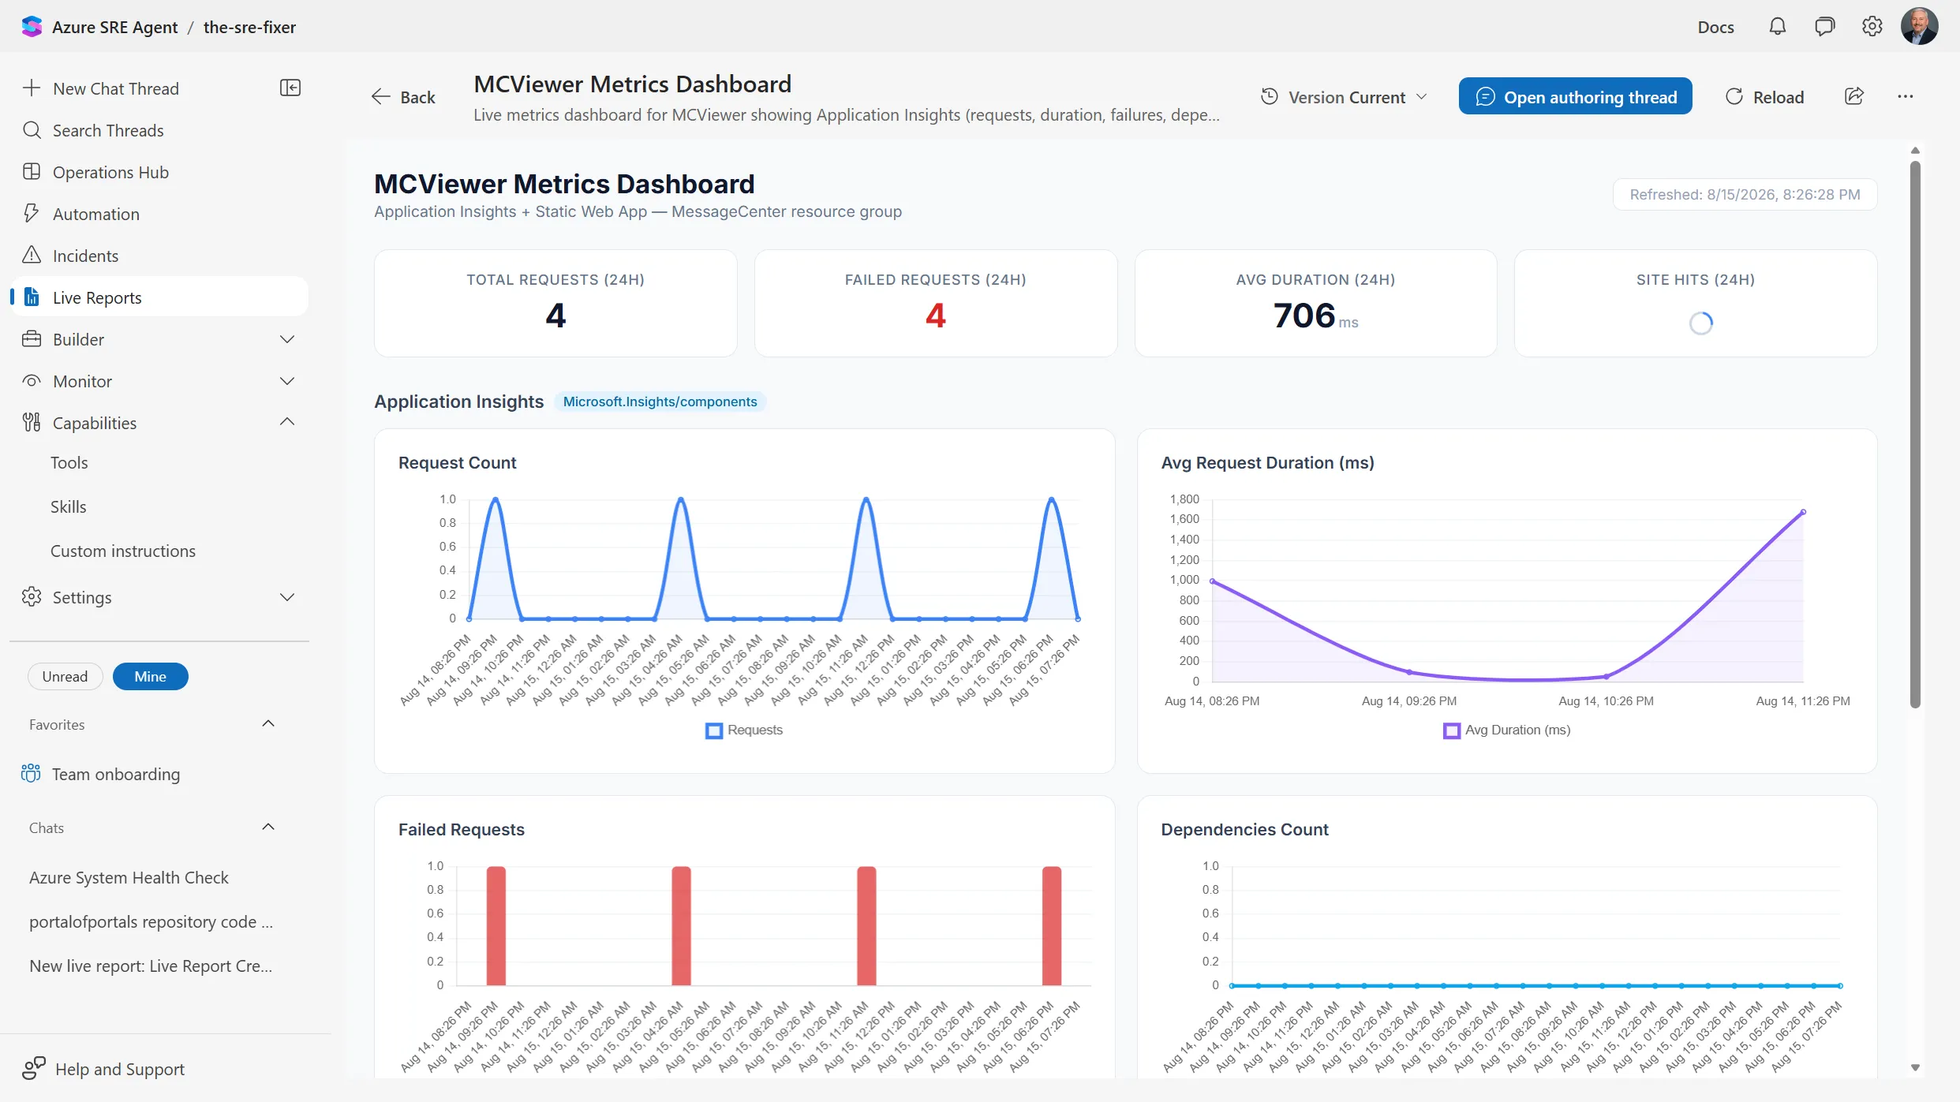This screenshot has height=1102, width=1960.
Task: Click the Refreshed timestamp badge
Action: [1745, 194]
